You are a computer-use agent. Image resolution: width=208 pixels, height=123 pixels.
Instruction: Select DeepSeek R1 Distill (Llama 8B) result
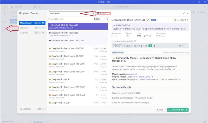78,34
